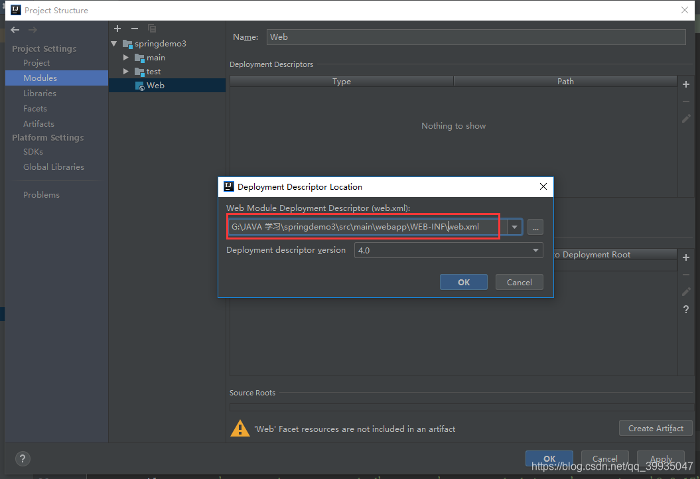Click the warning triangle icon

coord(240,429)
